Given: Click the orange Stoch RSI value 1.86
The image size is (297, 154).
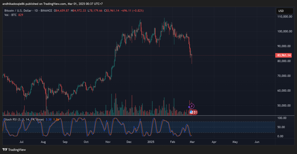Looking at the screenshot, I should tap(56, 119).
